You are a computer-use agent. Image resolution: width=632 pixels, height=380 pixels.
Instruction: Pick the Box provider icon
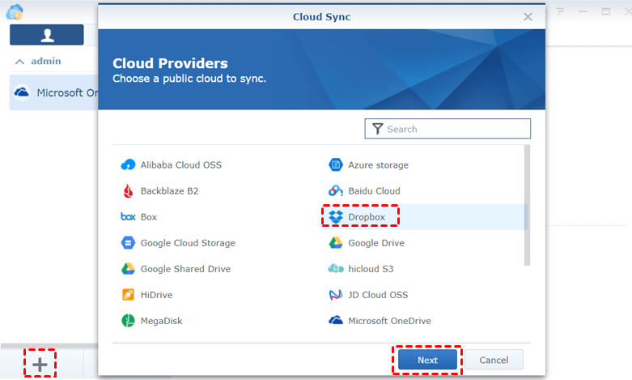(128, 217)
